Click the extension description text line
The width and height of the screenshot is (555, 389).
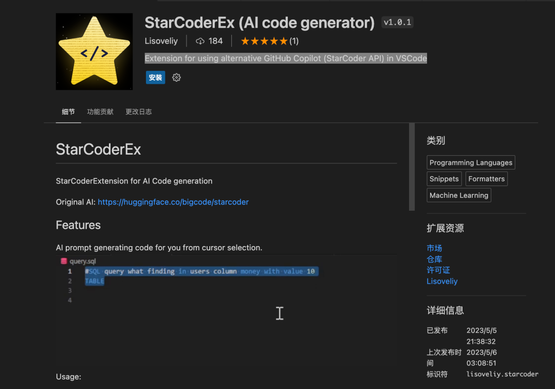point(286,59)
